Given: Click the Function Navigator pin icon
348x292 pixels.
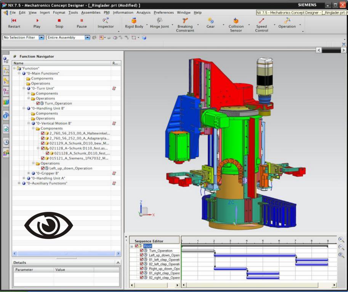Looking at the screenshot, I should [x=15, y=56].
